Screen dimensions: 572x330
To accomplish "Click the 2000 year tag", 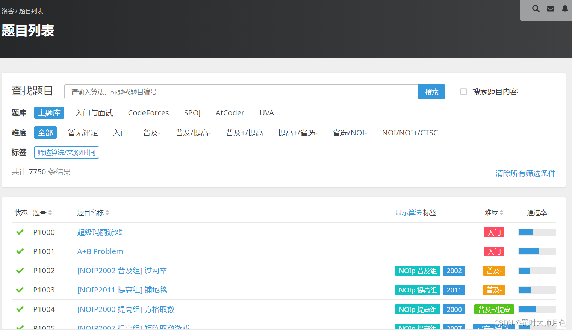I will [454, 309].
